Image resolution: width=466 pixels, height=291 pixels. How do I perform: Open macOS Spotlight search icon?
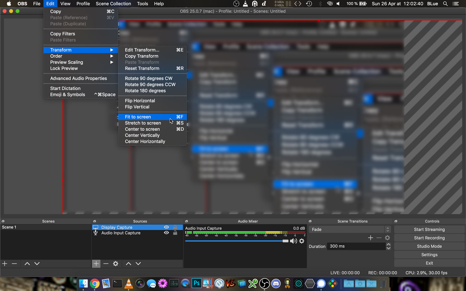pos(445,4)
